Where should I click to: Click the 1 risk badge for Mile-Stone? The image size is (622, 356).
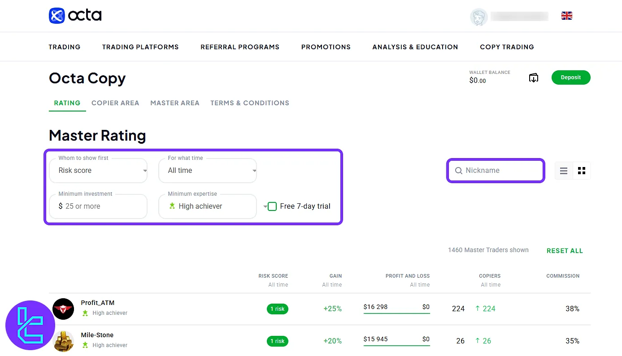click(277, 341)
